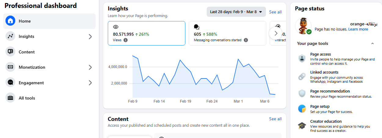
Task: Click the Creator education graduation cap icon
Action: point(302,126)
